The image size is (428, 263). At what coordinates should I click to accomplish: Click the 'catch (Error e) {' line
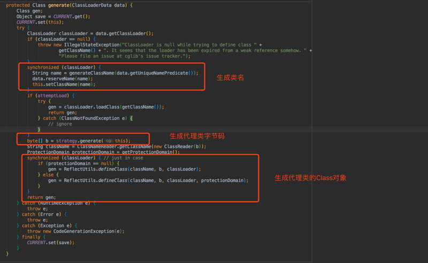click(x=42, y=214)
